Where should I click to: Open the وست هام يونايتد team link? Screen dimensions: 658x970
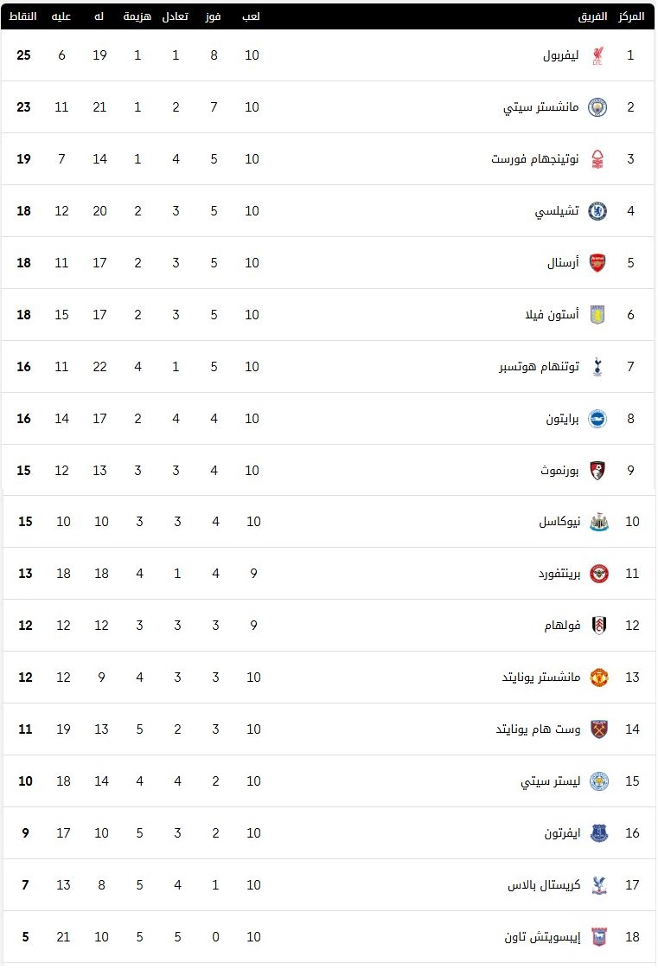538,729
